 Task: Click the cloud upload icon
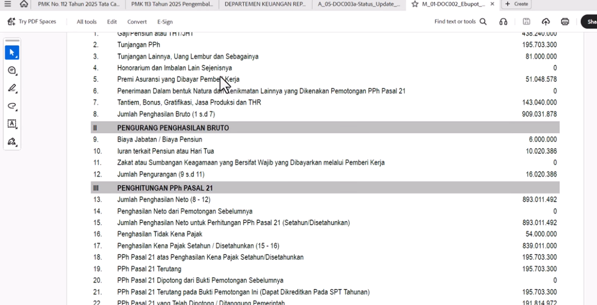[546, 21]
